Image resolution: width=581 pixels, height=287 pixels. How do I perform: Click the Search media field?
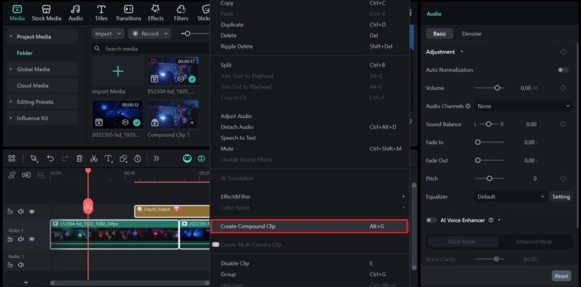[x=151, y=49]
